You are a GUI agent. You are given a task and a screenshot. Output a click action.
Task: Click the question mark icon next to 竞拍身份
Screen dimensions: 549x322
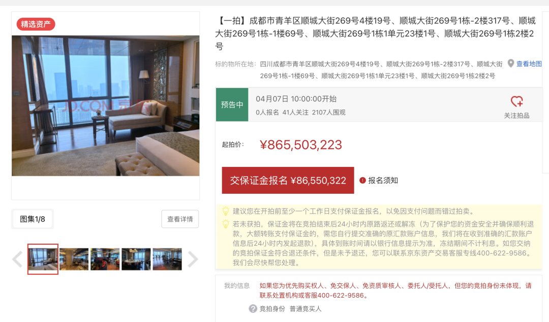pyautogui.click(x=253, y=309)
